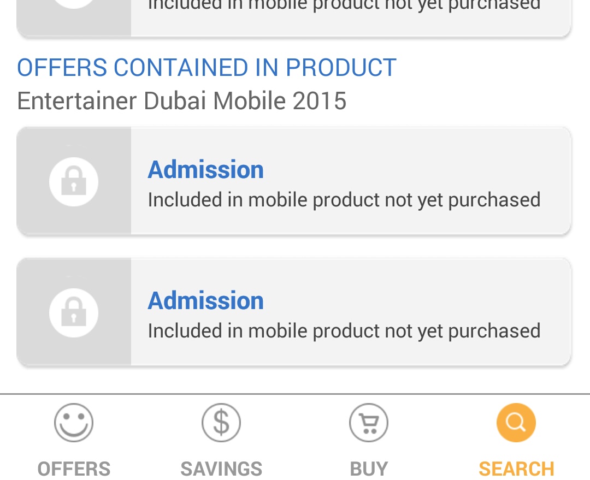Tap the Savings dollar sign icon
The height and width of the screenshot is (480, 590).
point(221,423)
